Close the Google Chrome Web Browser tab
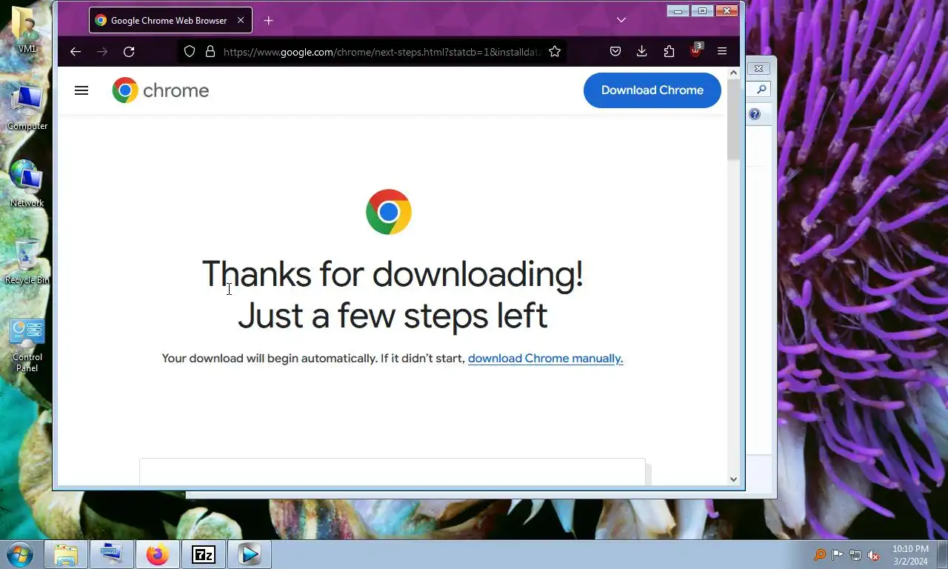 coord(241,20)
